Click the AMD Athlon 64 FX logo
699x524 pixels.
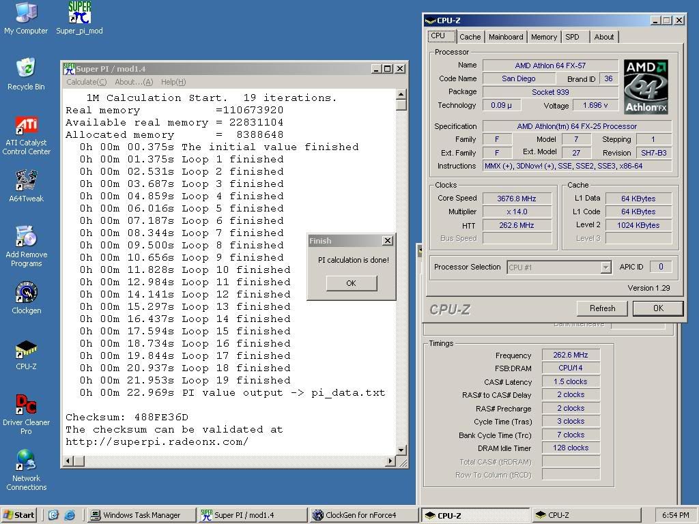tap(646, 87)
